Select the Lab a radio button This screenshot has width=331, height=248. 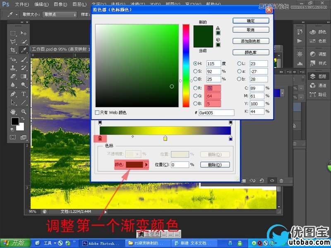[239, 71]
